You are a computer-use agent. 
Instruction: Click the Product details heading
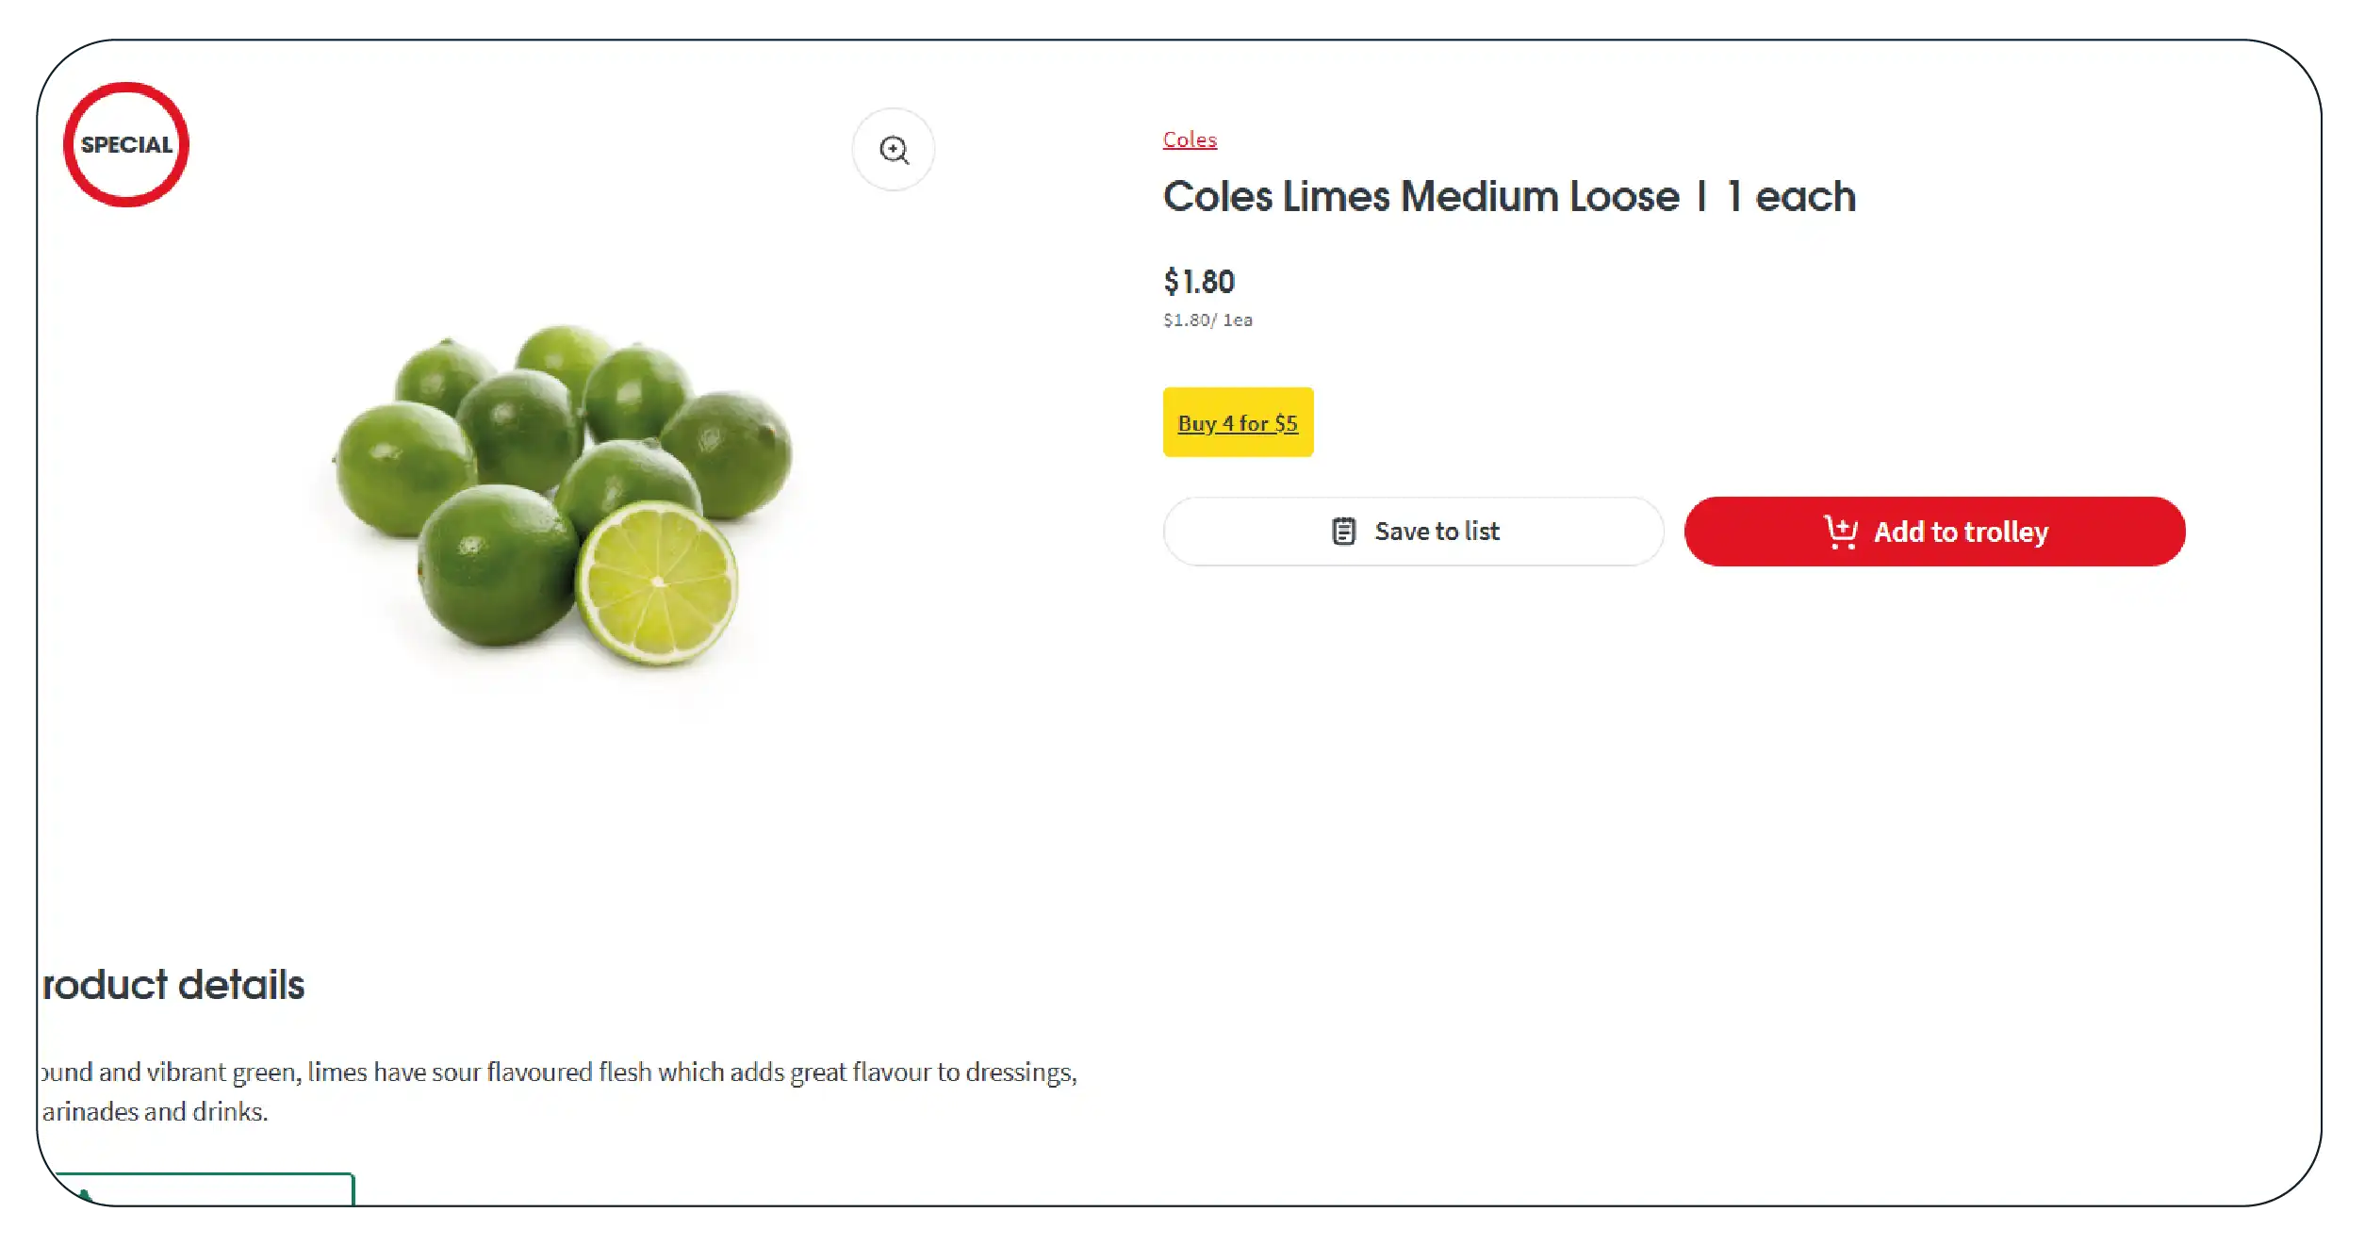pyautogui.click(x=174, y=985)
